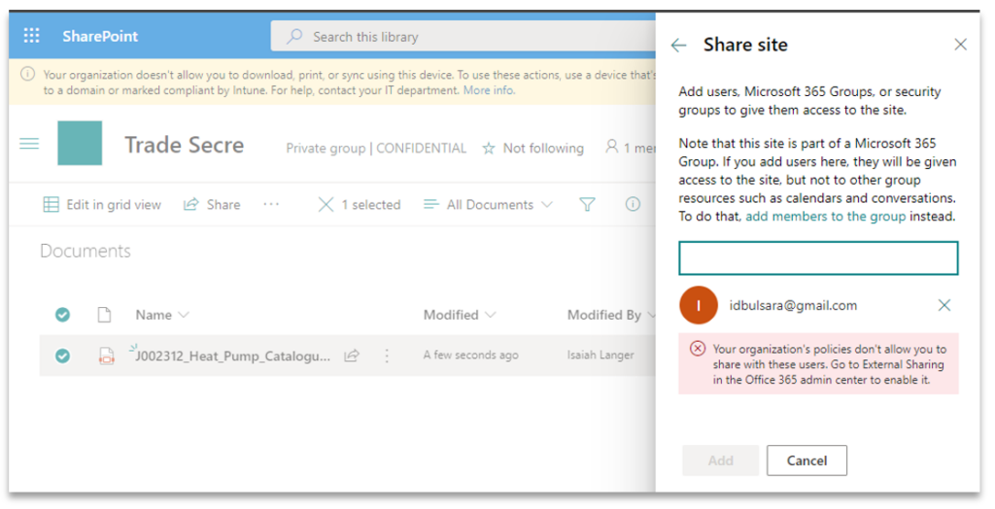Click the Documents library heading

tap(86, 251)
